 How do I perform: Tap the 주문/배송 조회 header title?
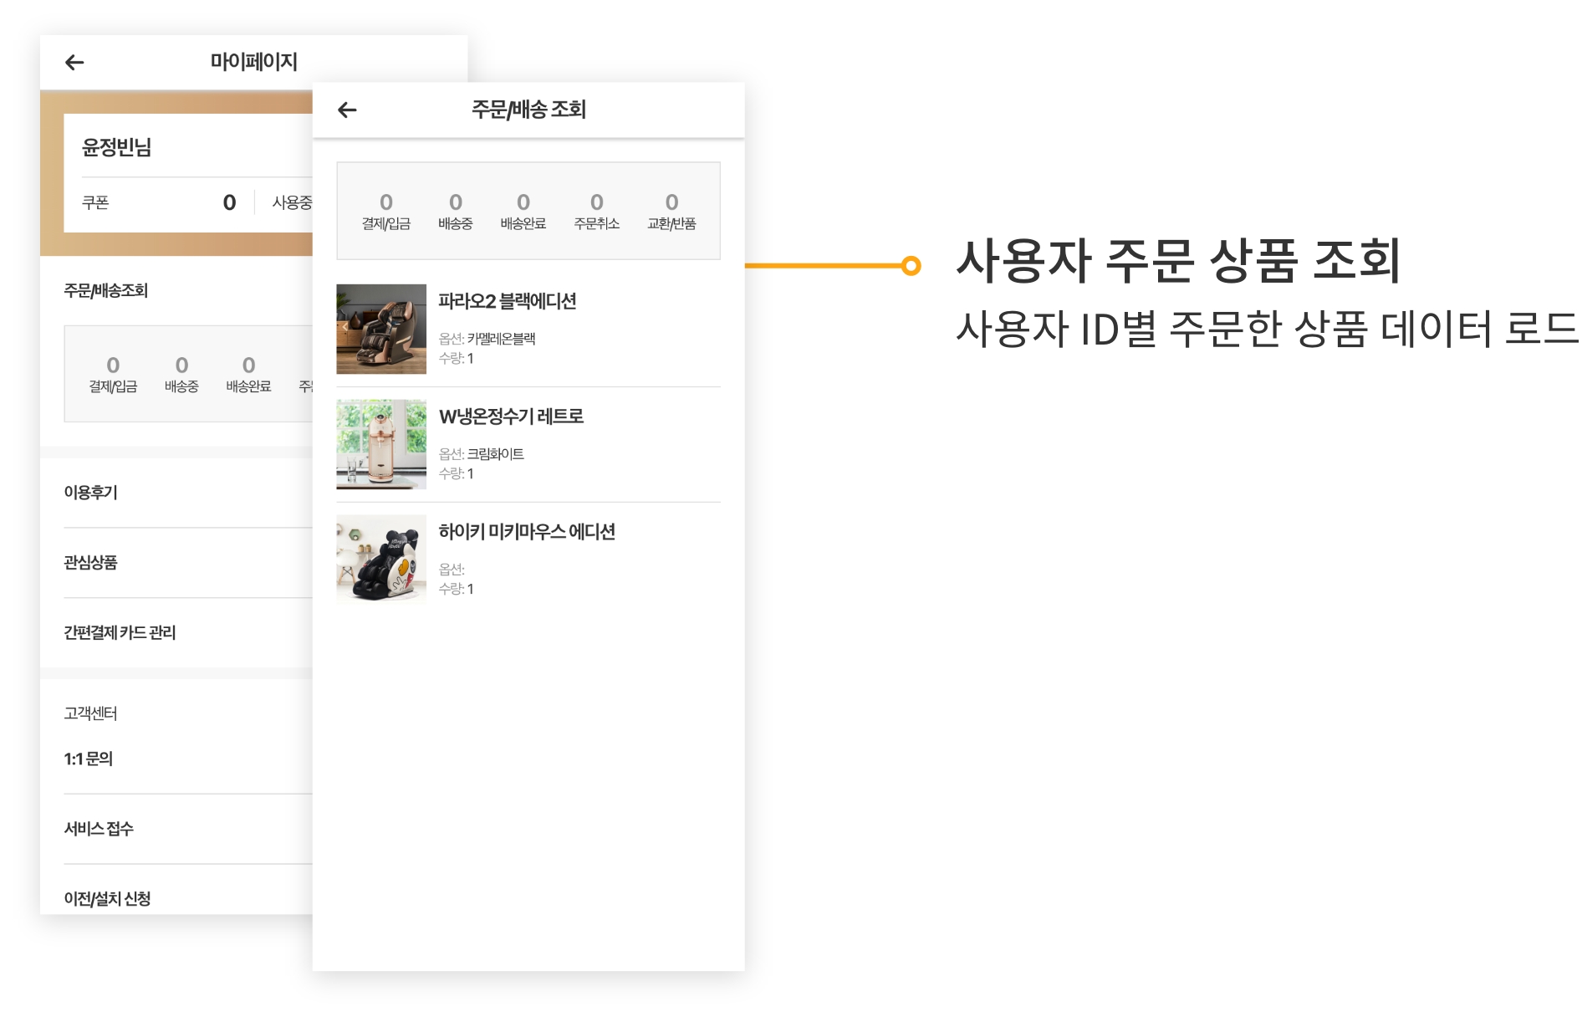(x=528, y=110)
